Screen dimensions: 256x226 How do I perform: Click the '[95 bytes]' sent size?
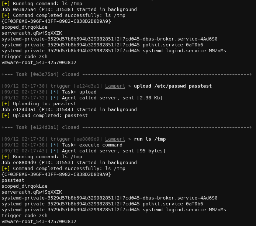tap(151, 151)
